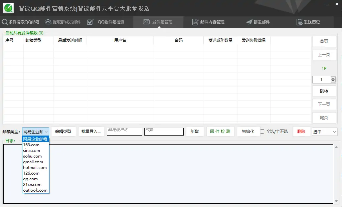This screenshot has height=207, width=342.
Task: Open the 选中 dropdown next to 删除
Action: pyautogui.click(x=325, y=132)
